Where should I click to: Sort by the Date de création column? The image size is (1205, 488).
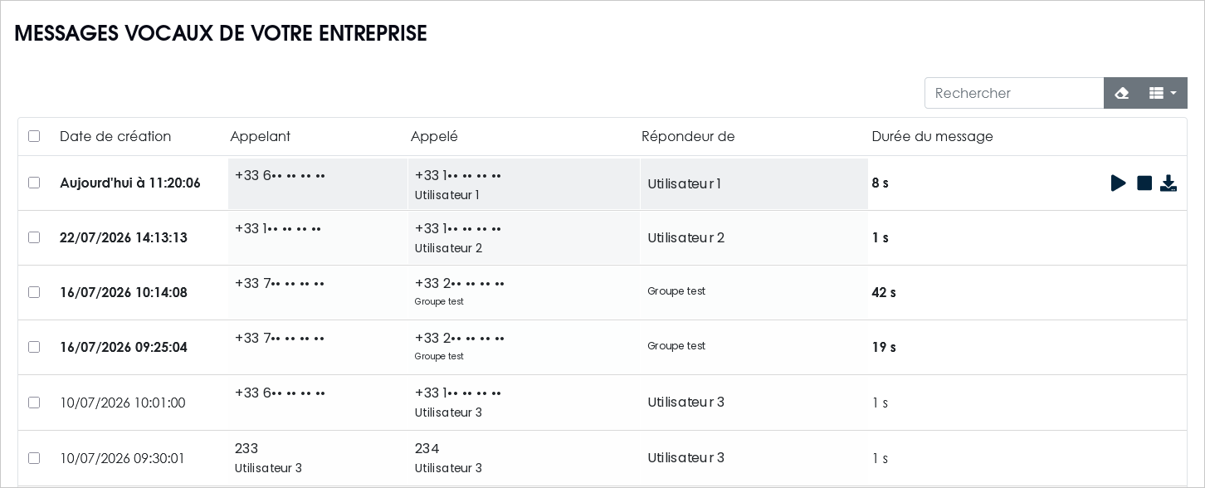click(x=115, y=136)
